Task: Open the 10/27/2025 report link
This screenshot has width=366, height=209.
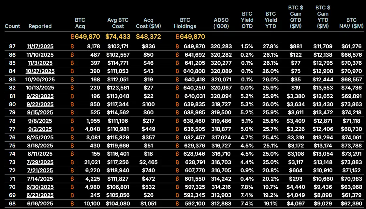Action: pyautogui.click(x=40, y=71)
